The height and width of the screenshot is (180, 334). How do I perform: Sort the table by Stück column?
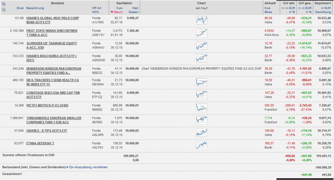pyautogui.click(x=20, y=8)
